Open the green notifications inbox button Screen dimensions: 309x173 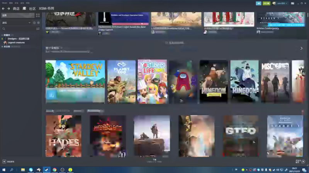266,3
